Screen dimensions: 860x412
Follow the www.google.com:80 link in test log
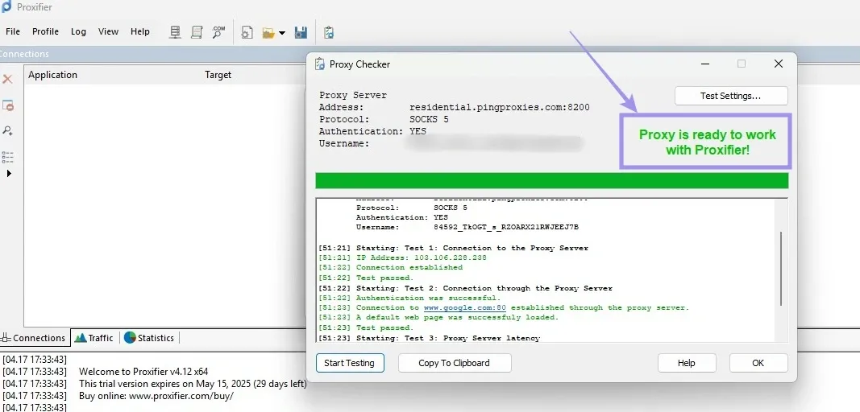(x=464, y=308)
